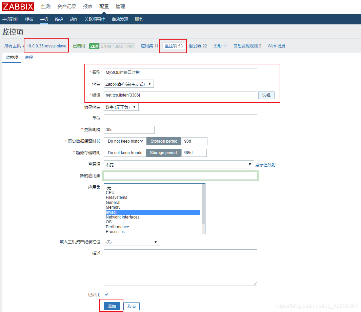Select Storage period for history
Viewport: 361px width, 312px height.
point(164,141)
